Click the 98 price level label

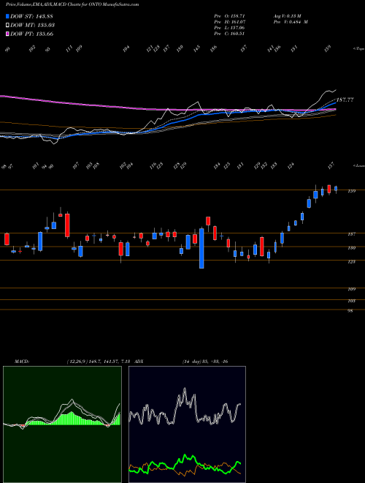tap(350, 311)
